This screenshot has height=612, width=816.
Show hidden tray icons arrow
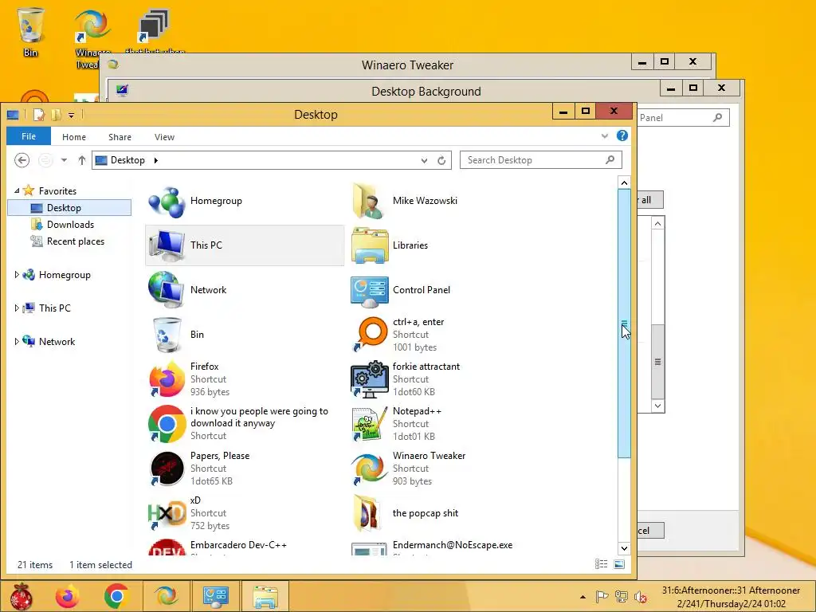[583, 597]
